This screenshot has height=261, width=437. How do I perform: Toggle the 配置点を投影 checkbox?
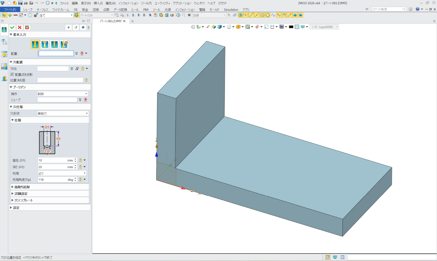[12, 75]
